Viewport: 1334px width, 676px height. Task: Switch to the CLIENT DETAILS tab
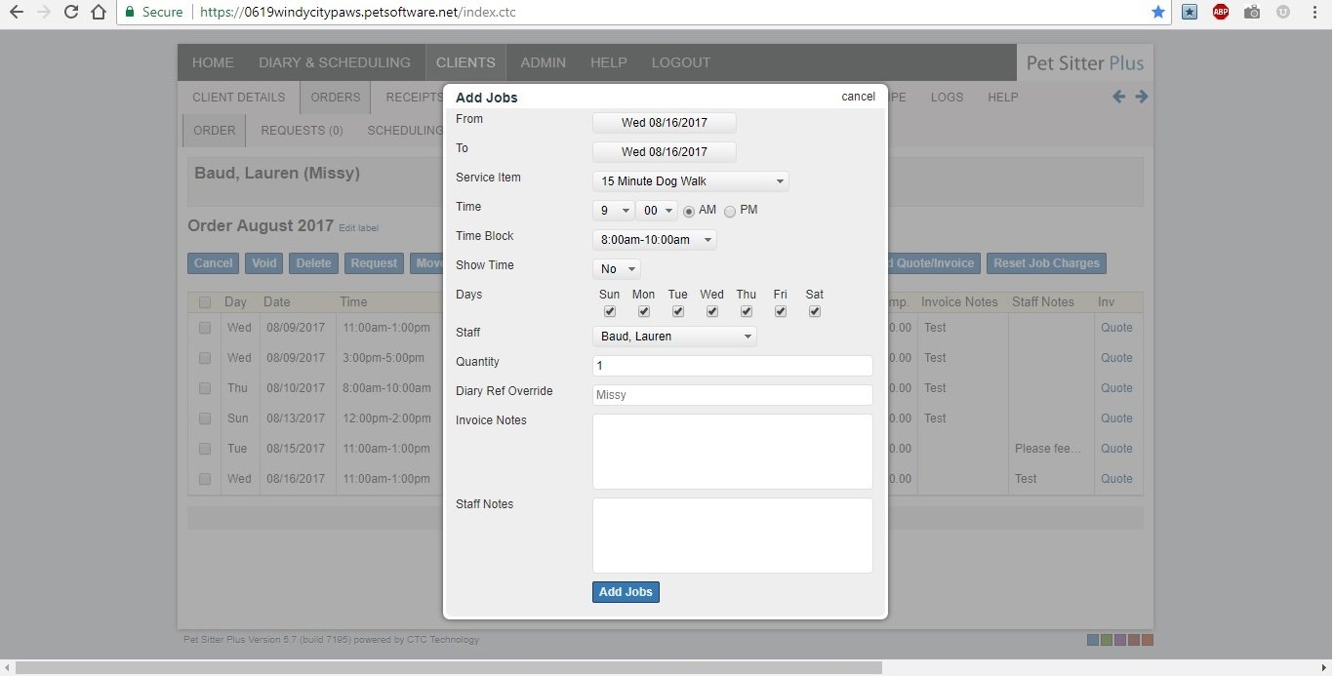coord(239,98)
